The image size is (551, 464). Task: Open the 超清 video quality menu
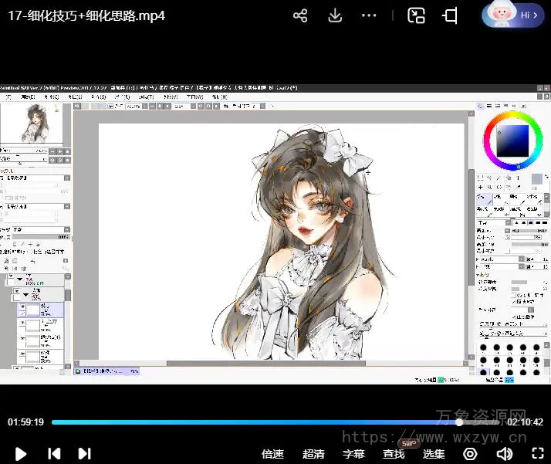coord(313,454)
